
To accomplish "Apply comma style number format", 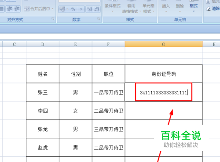I will [81, 9].
